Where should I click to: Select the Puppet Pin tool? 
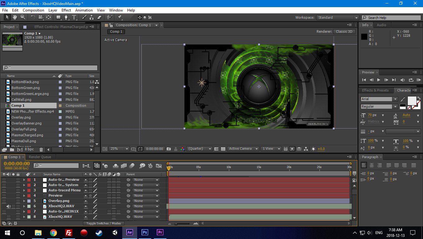coord(120,17)
